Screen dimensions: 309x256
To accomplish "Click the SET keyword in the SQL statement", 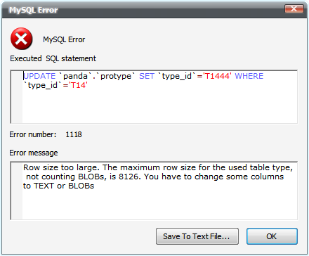I will pyautogui.click(x=147, y=76).
